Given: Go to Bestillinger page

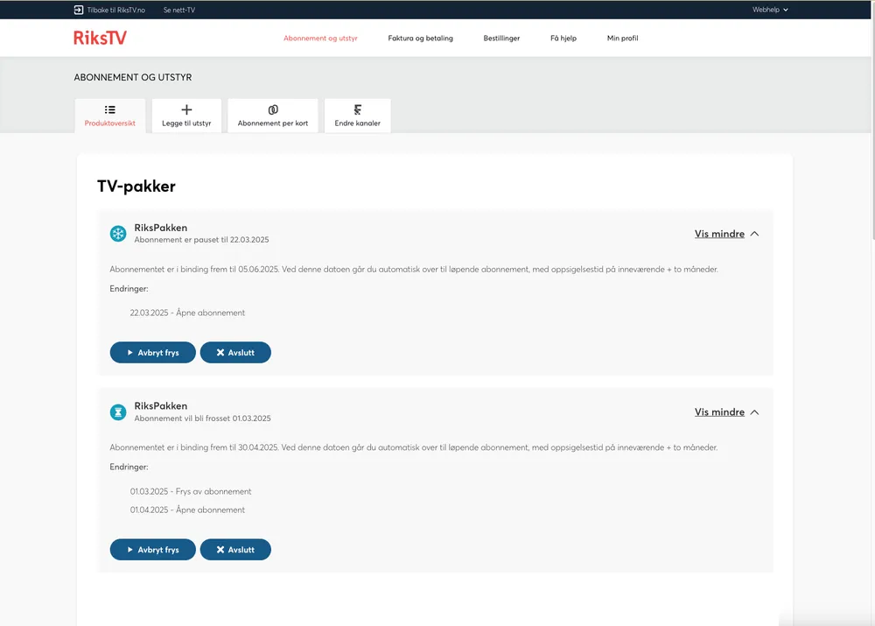Looking at the screenshot, I should (x=501, y=39).
